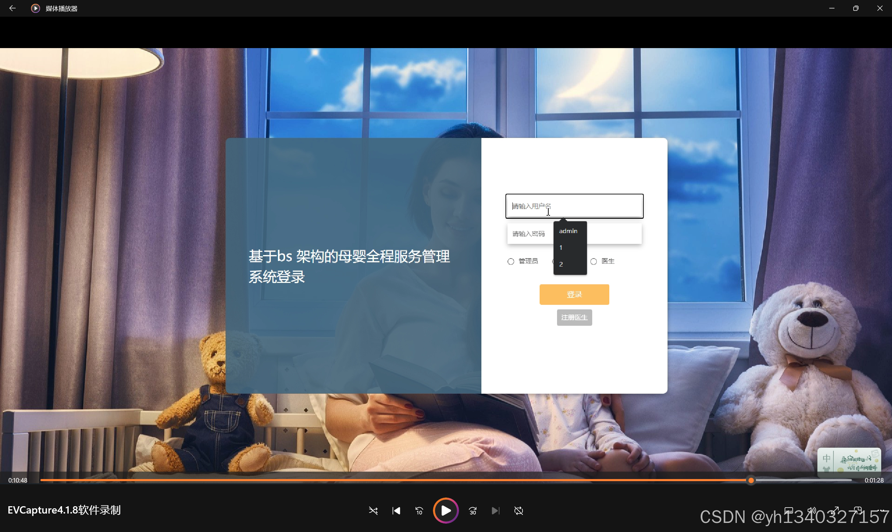Click the 注册医生 button
The image size is (892, 532).
point(574,318)
